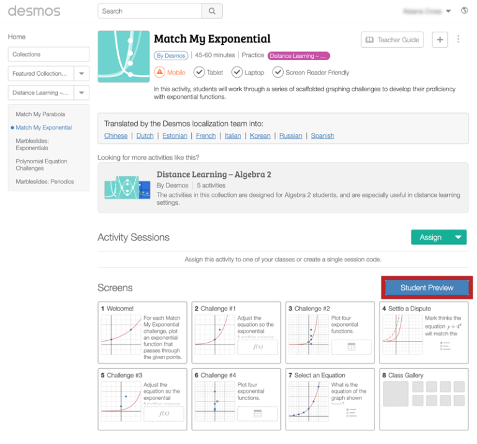Open the Spanish translation link
Viewport: 477px width, 444px height.
[x=322, y=135]
